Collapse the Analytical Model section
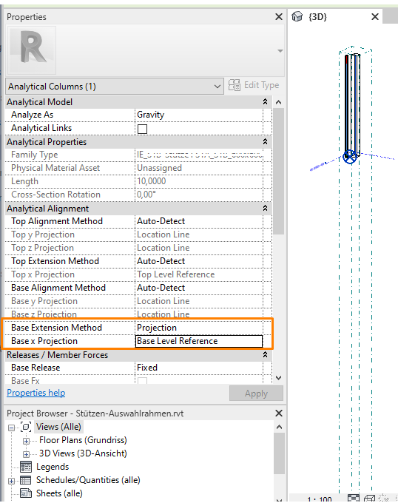398x503 pixels. [266, 101]
